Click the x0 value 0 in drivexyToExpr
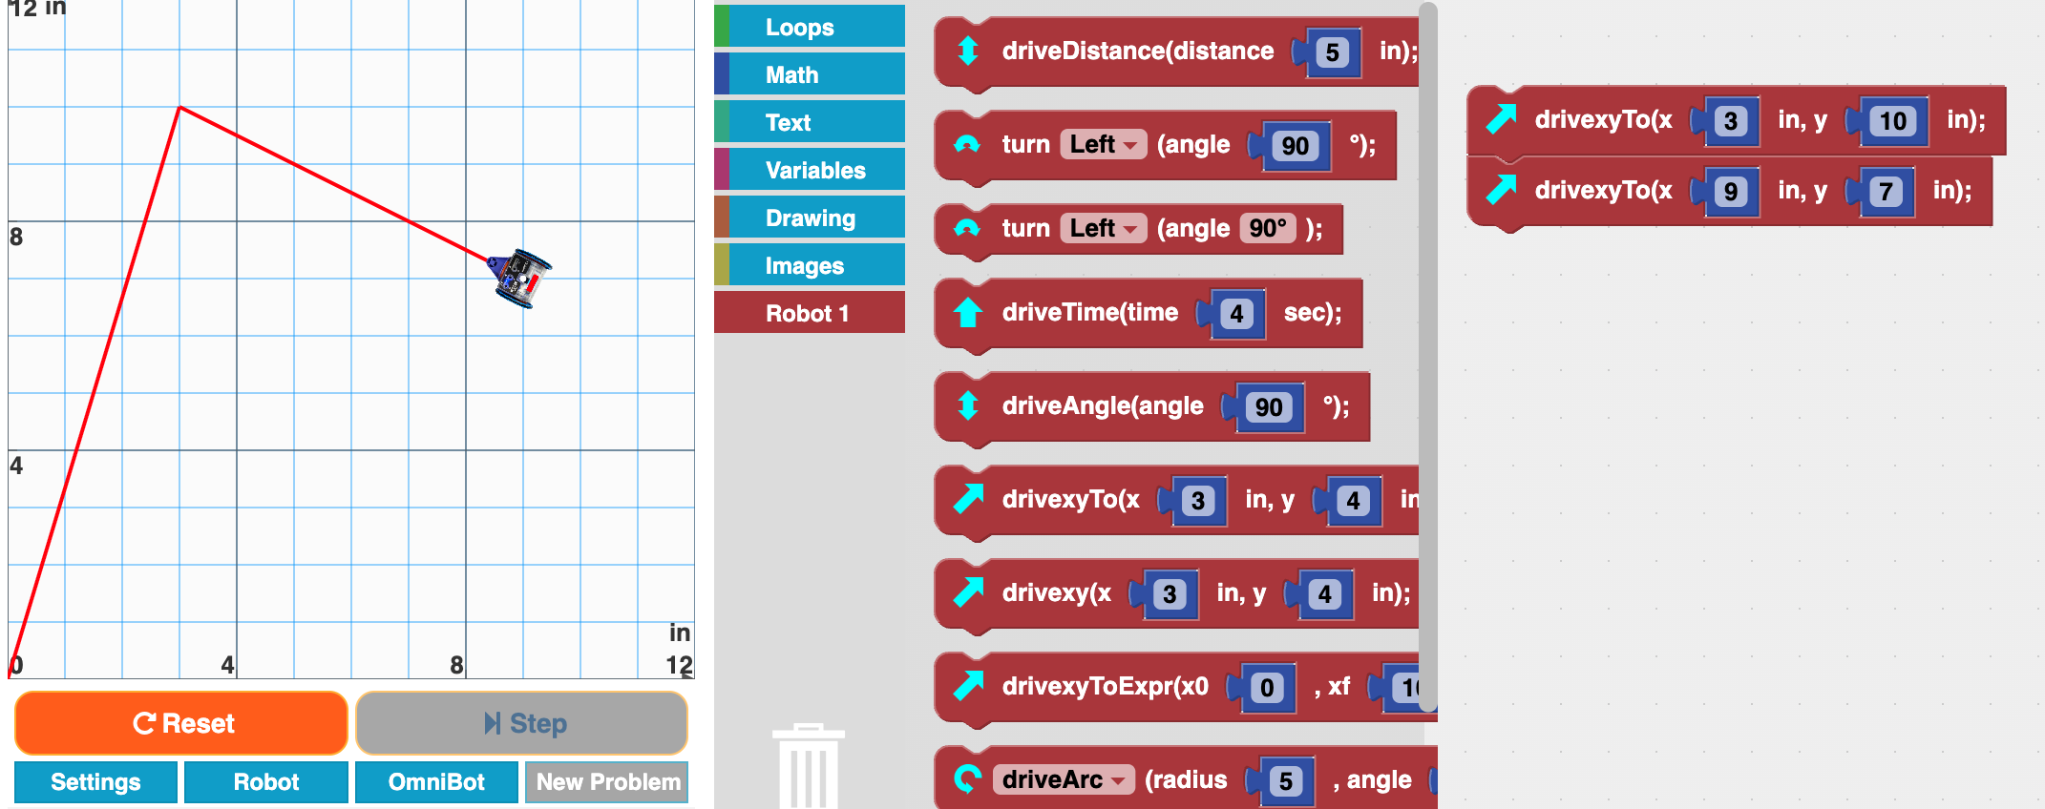Viewport: 2045px width, 809px height. (1267, 688)
